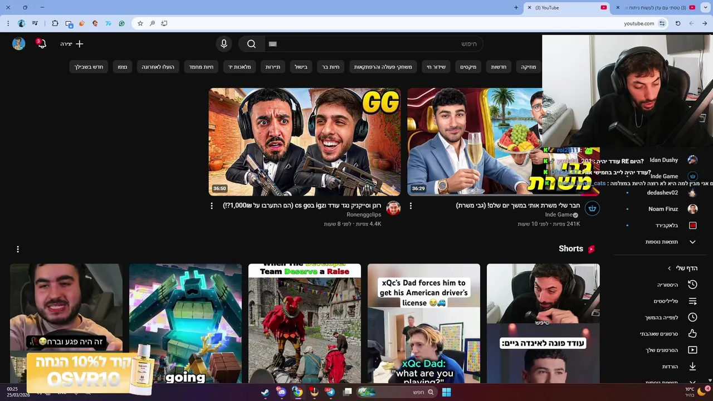Image resolution: width=713 pixels, height=401 pixels.
Task: Open the בלאקבירד subscription
Action: click(662, 226)
